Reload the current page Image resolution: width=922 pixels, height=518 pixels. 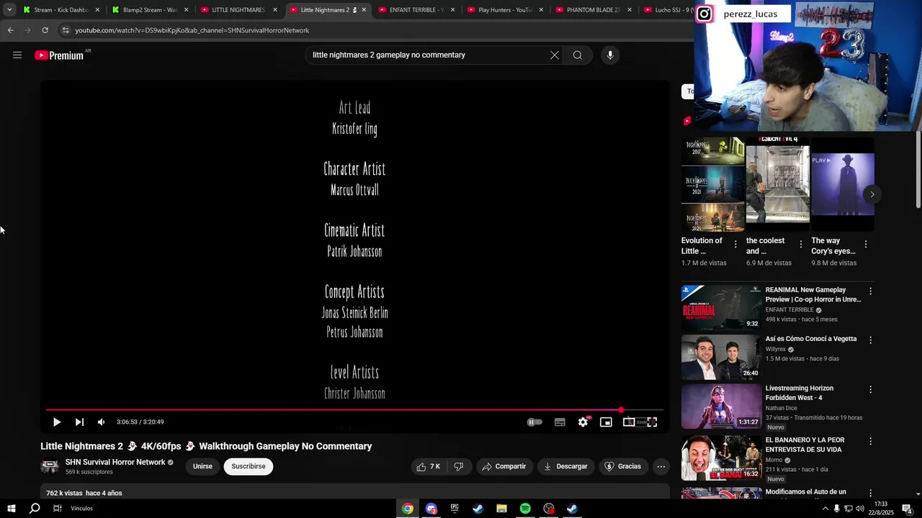click(45, 30)
